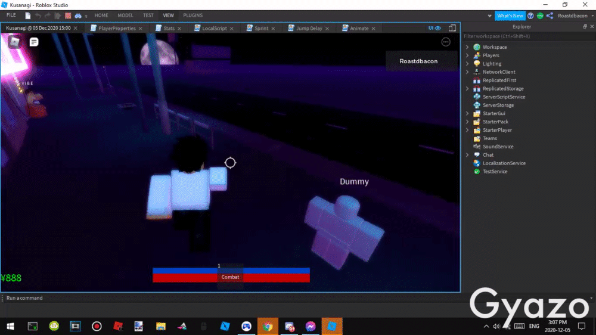Close the Stats tab
596x335 pixels.
click(x=179, y=29)
